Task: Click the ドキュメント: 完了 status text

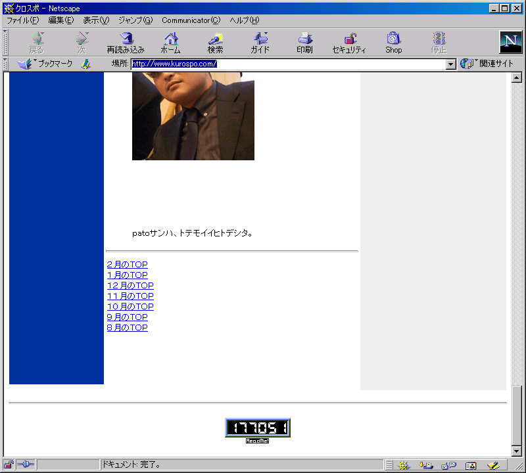Action: tap(131, 464)
